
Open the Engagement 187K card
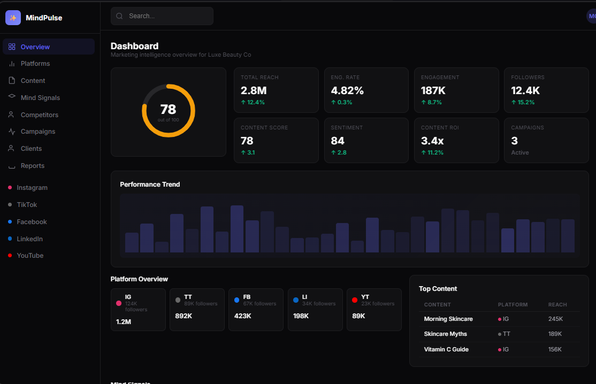click(456, 90)
